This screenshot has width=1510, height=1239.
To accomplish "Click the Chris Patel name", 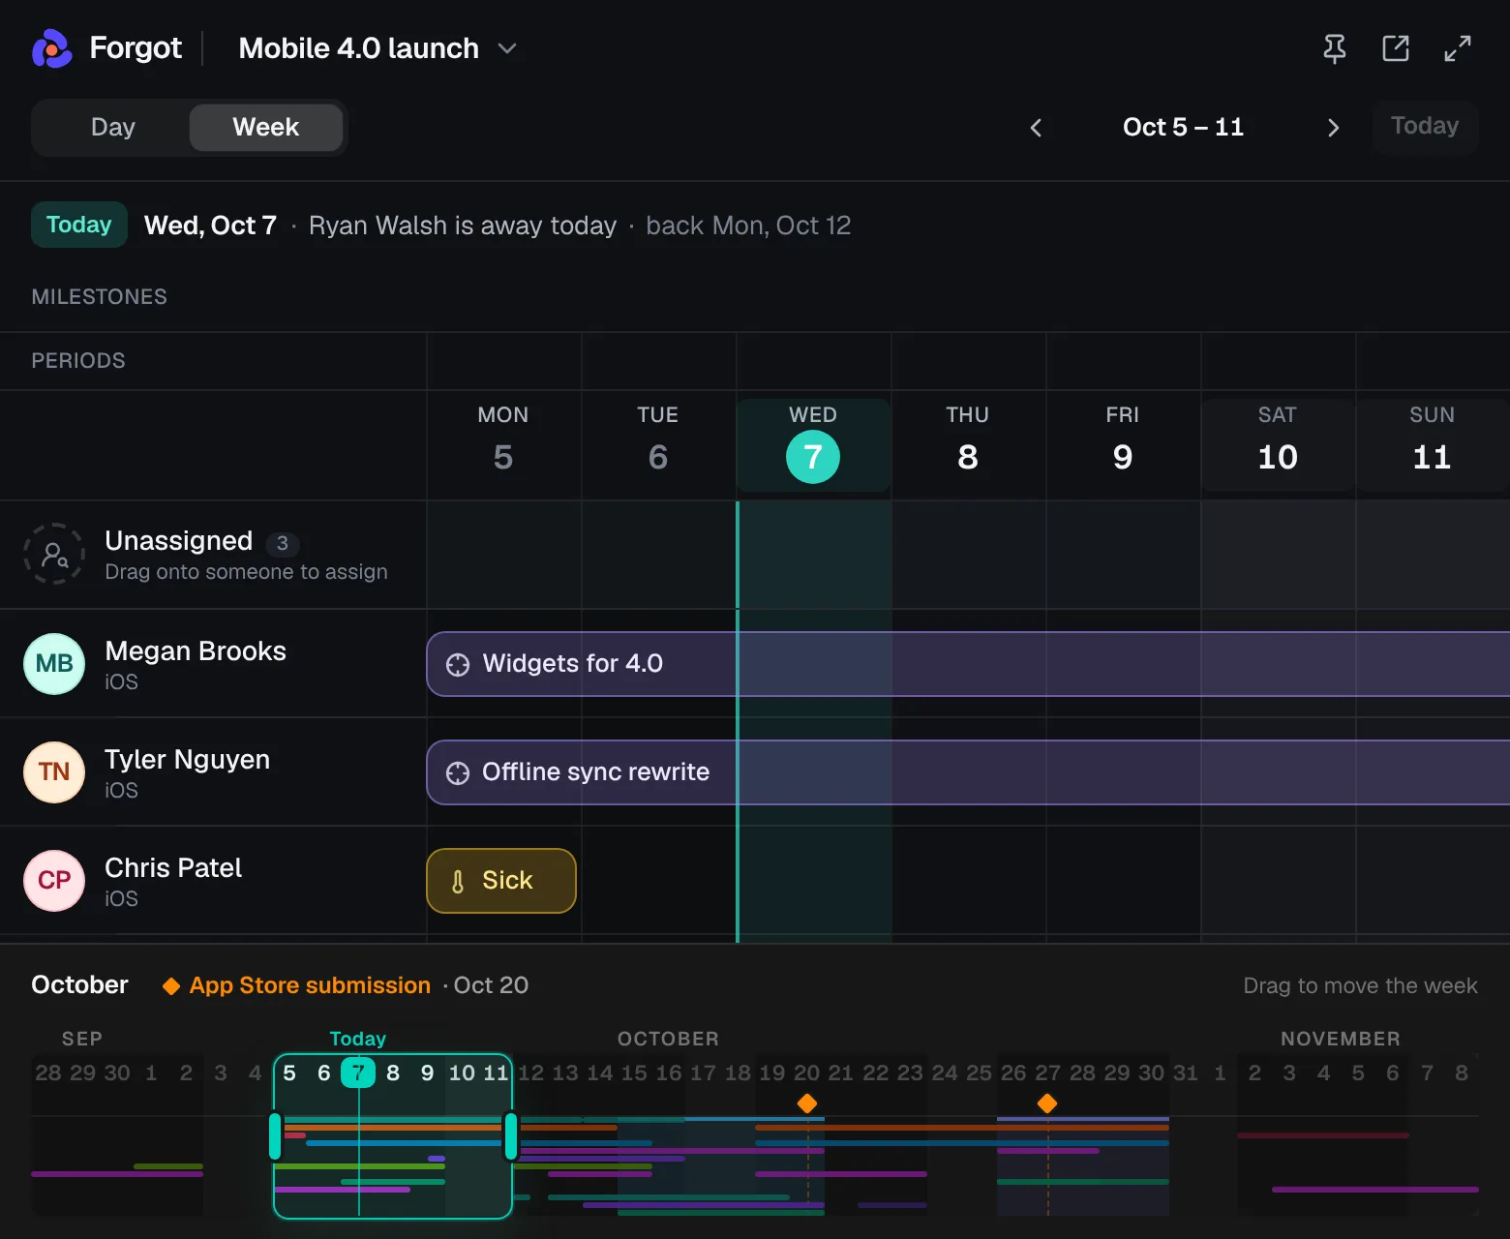I will [173, 868].
